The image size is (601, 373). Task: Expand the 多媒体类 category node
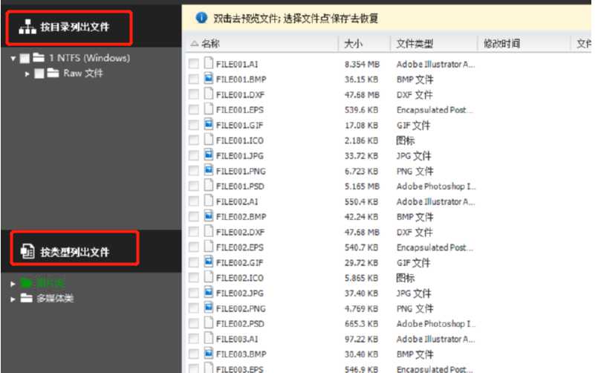(13, 299)
